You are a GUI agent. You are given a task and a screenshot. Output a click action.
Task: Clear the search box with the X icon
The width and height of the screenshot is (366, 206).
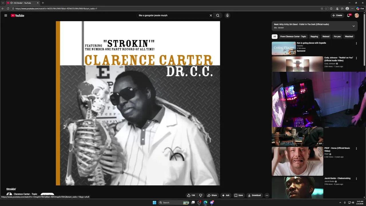point(211,15)
